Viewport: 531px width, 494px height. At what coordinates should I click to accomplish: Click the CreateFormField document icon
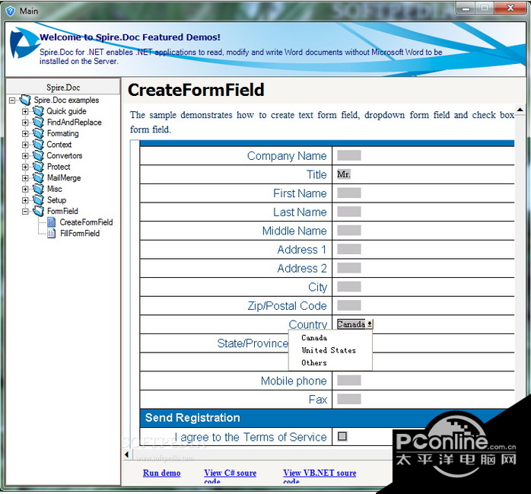point(52,222)
